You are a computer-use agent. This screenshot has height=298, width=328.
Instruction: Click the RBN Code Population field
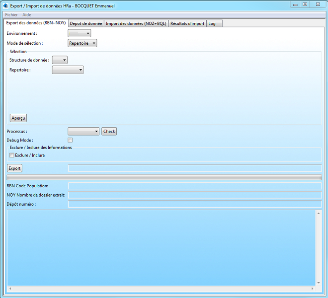click(x=194, y=186)
